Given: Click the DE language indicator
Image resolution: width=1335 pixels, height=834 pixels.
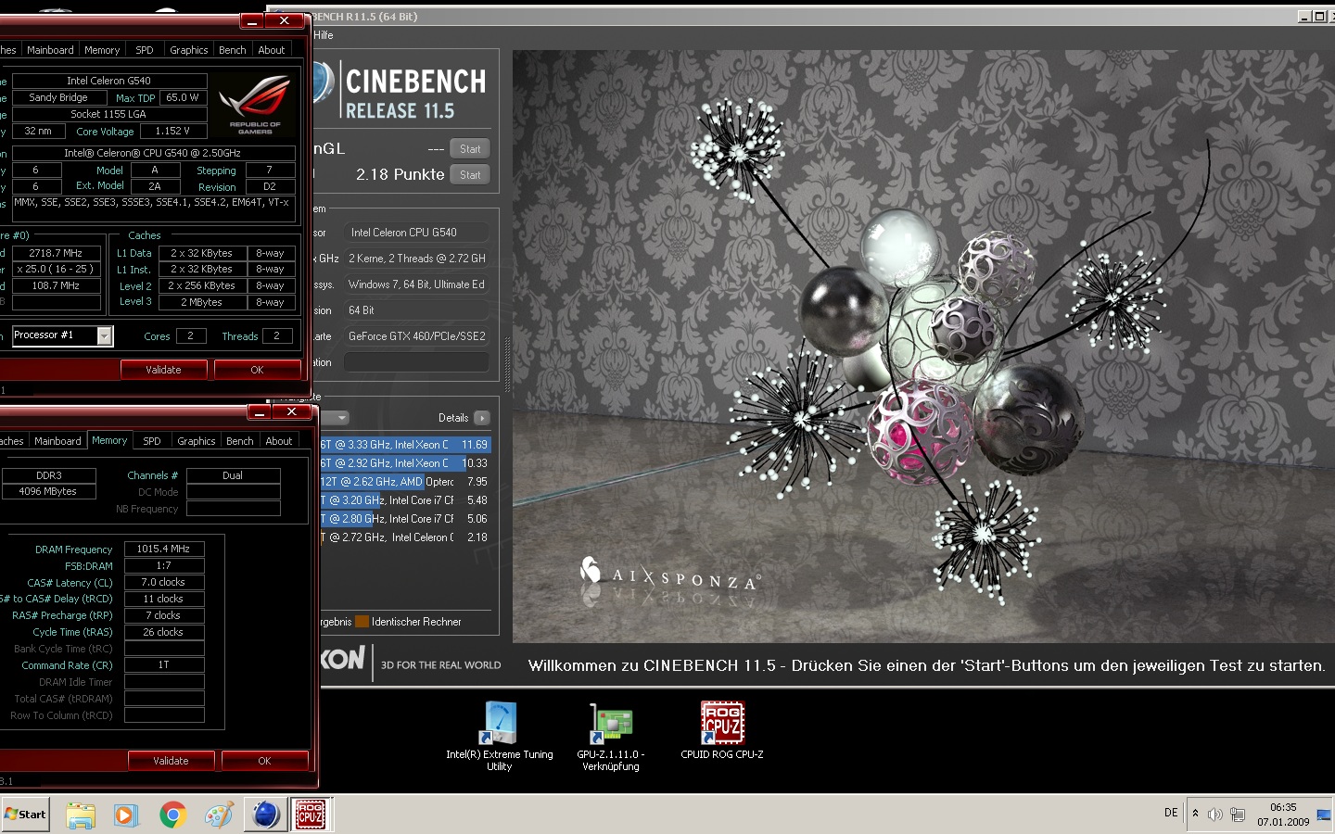Looking at the screenshot, I should click(x=1171, y=813).
